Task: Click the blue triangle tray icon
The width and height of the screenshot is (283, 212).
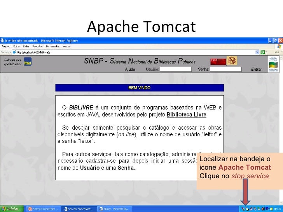Action: (x=267, y=209)
